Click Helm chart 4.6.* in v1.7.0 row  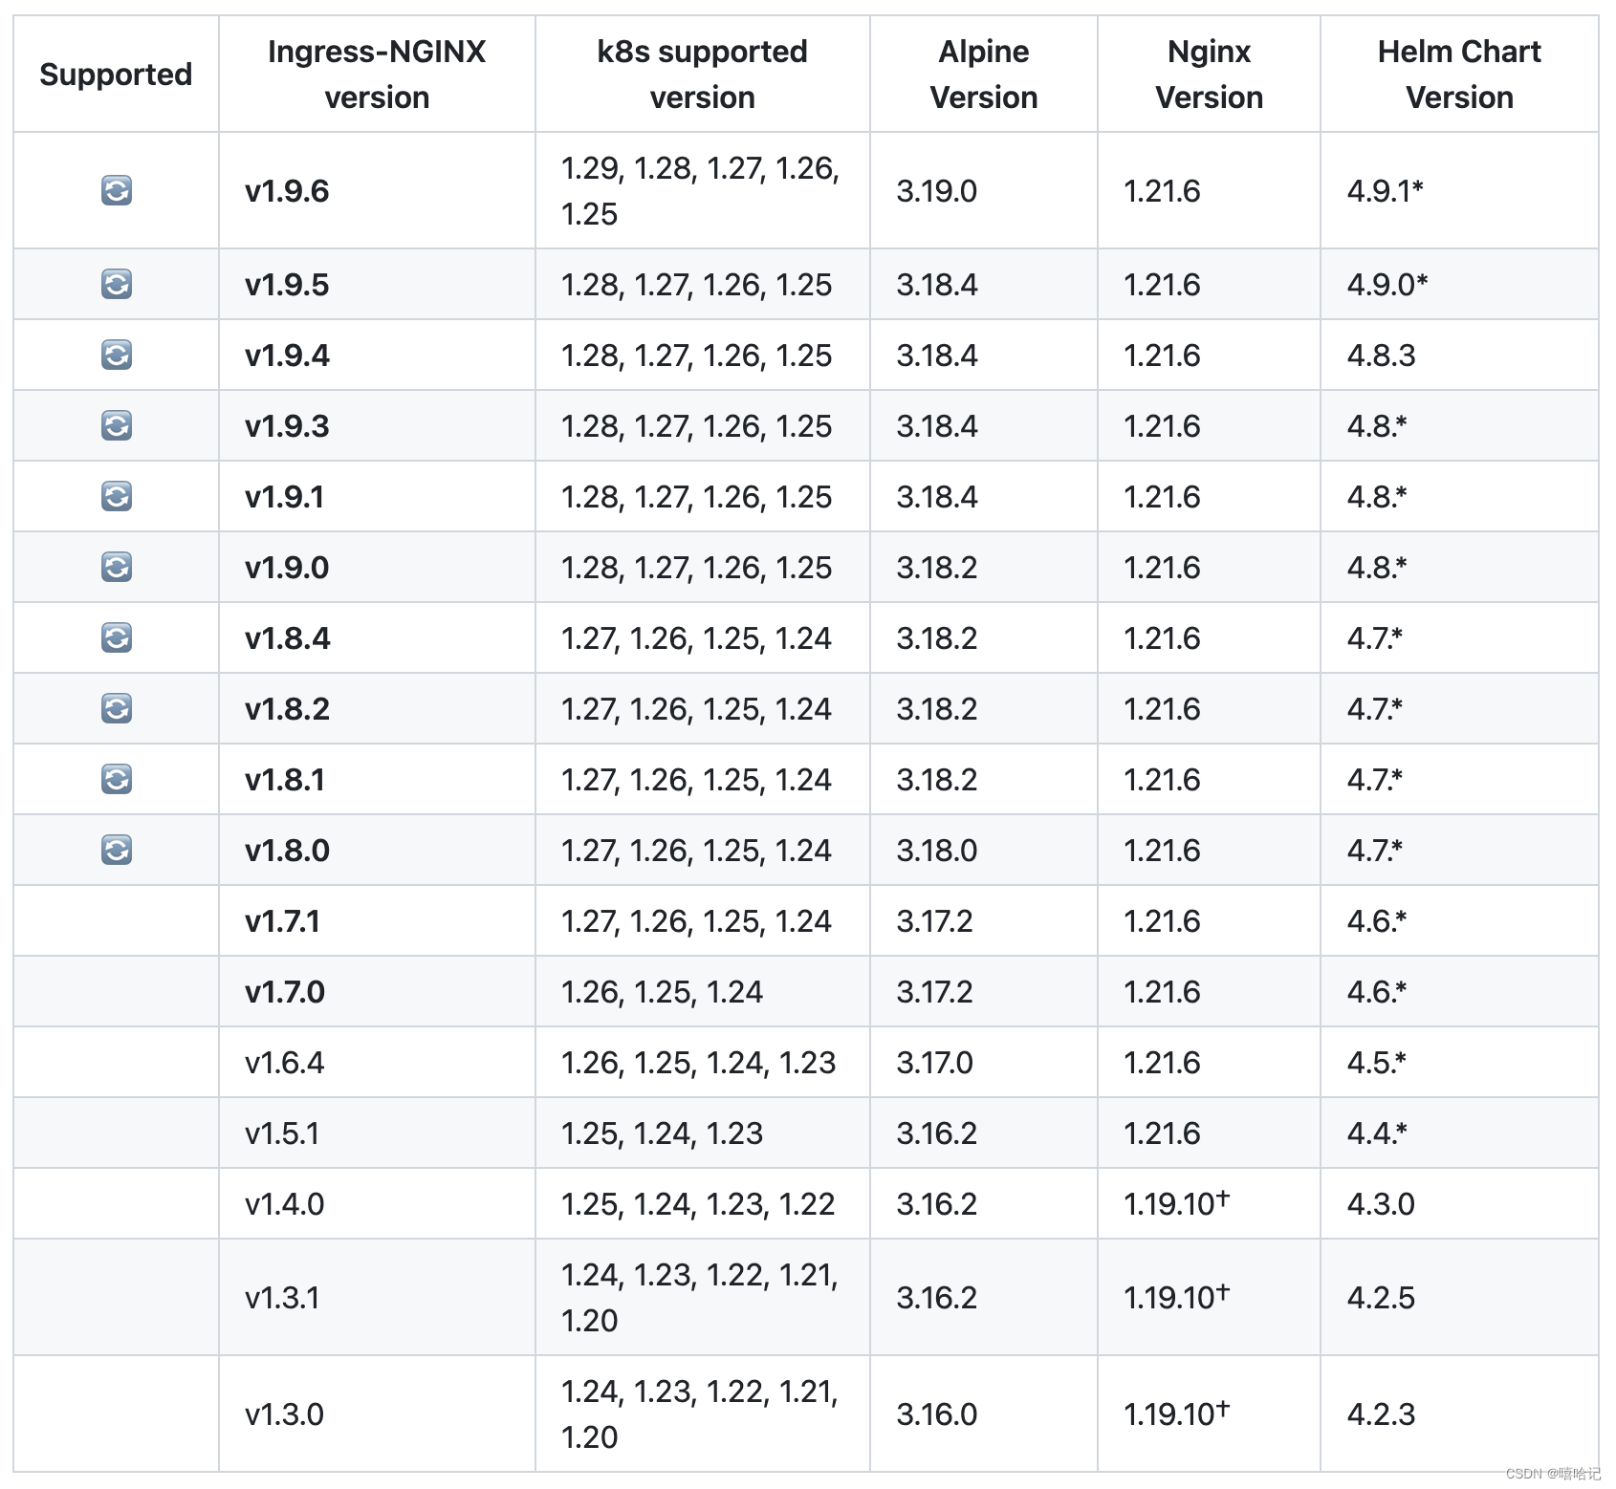pyautogui.click(x=1377, y=992)
